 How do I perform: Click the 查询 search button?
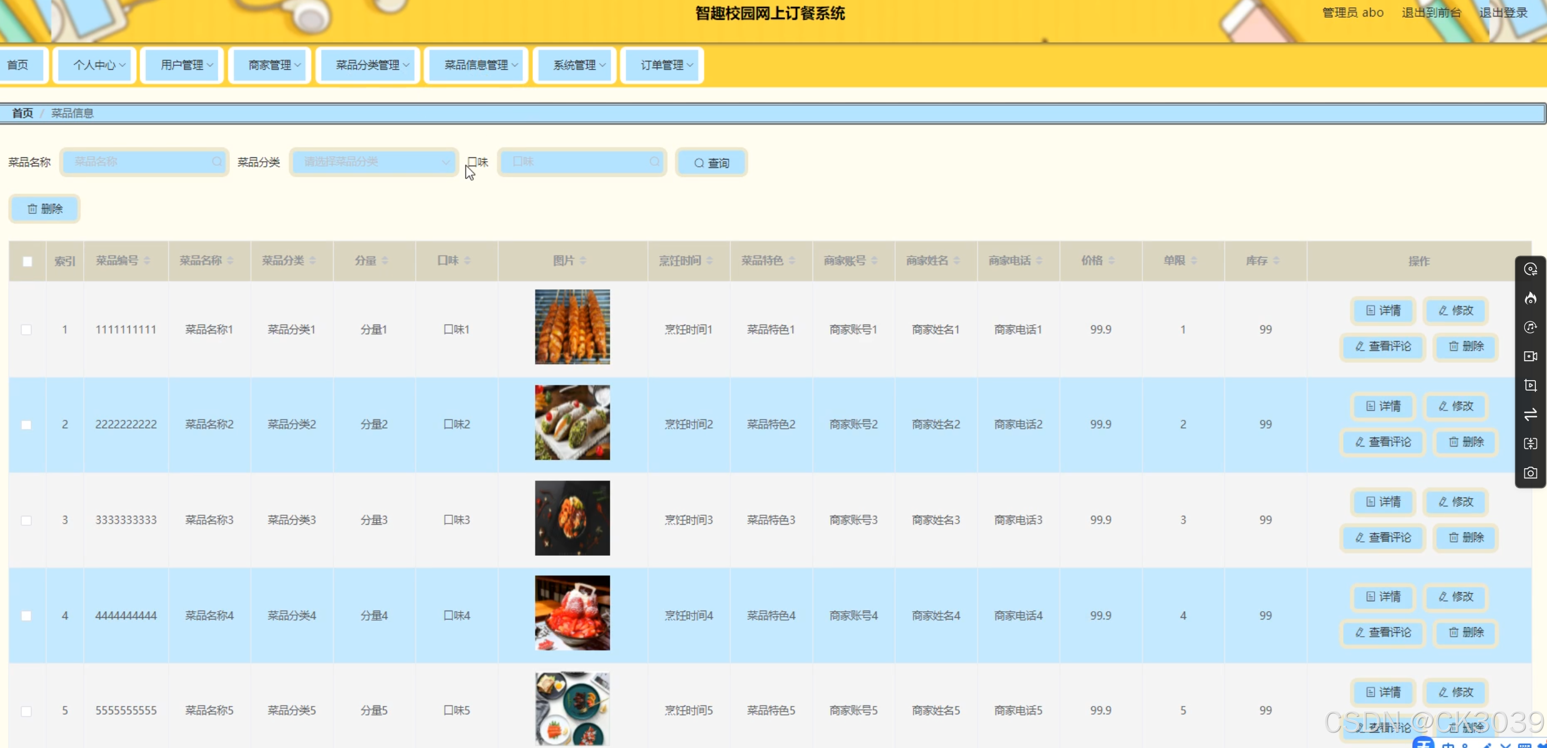click(711, 163)
